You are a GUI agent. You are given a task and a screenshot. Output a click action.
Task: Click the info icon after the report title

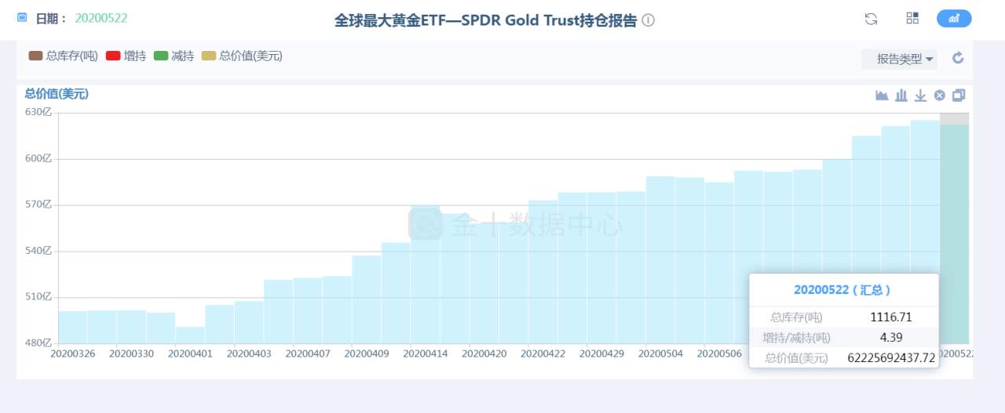click(649, 20)
